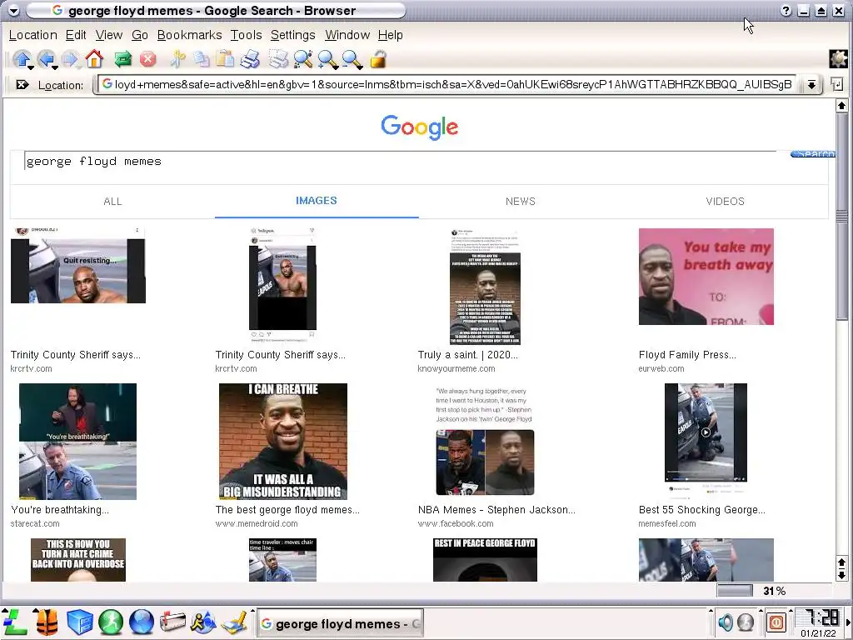Click the spinning gear throbber icon
The width and height of the screenshot is (853, 640).
click(x=838, y=58)
